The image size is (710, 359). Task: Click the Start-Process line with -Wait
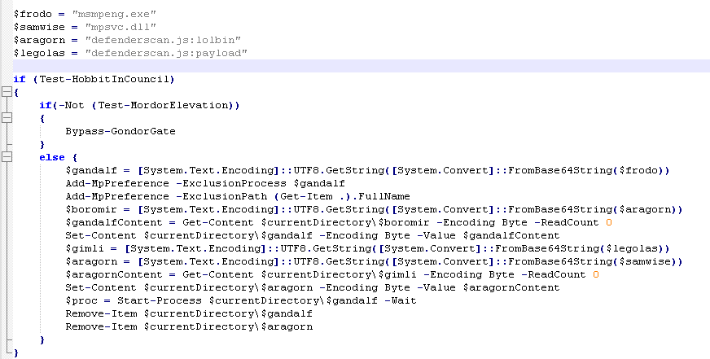pos(241,300)
